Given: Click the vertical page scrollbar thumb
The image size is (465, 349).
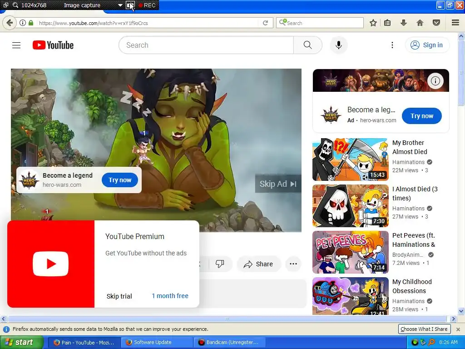Looking at the screenshot, I should coord(461,73).
